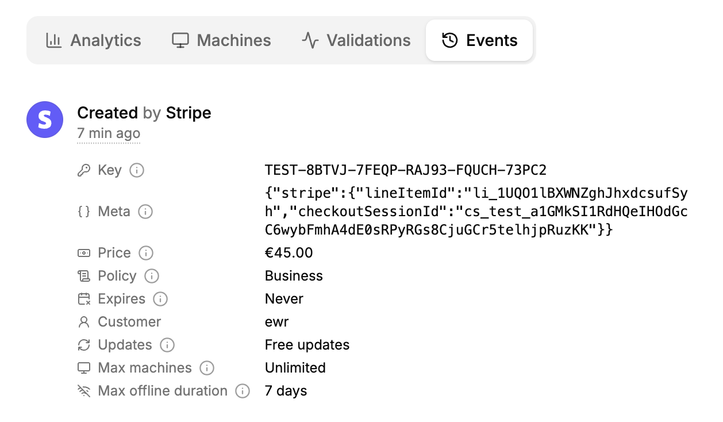Show info tooltip for Max offline duration

coord(243,391)
